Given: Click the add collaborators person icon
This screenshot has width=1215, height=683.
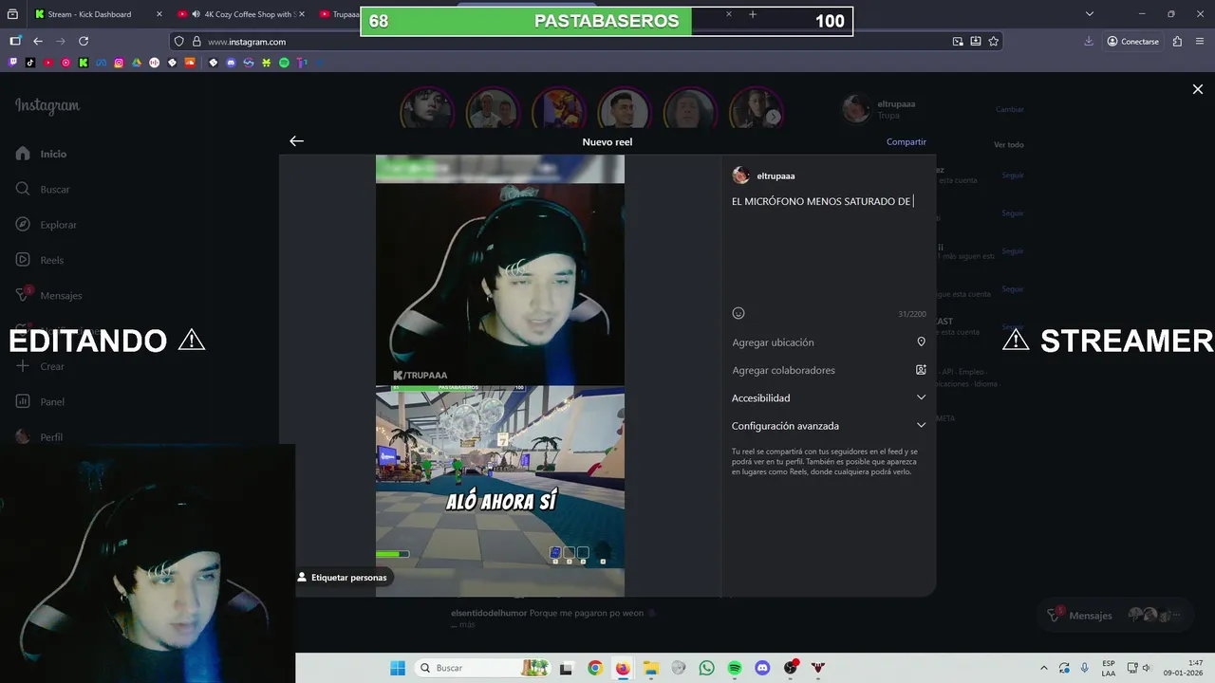Looking at the screenshot, I should pyautogui.click(x=921, y=370).
